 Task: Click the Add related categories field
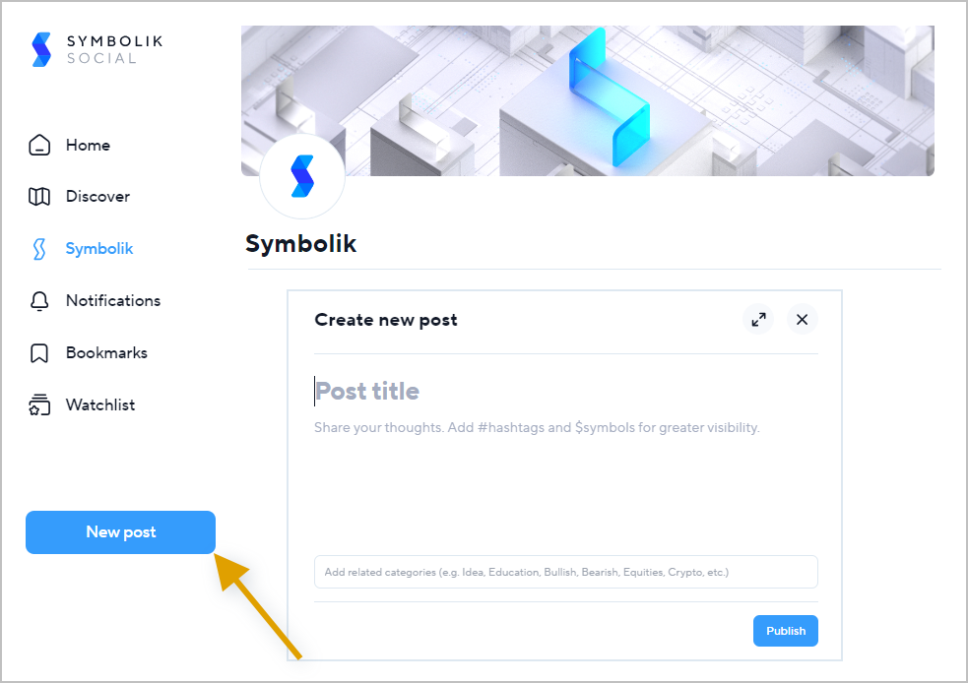point(565,572)
